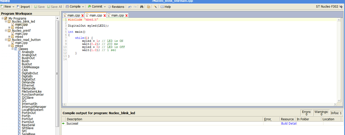345x135 pixels.
Task: Click the BusInOut class icon
Action: pyautogui.click(x=20, y=58)
